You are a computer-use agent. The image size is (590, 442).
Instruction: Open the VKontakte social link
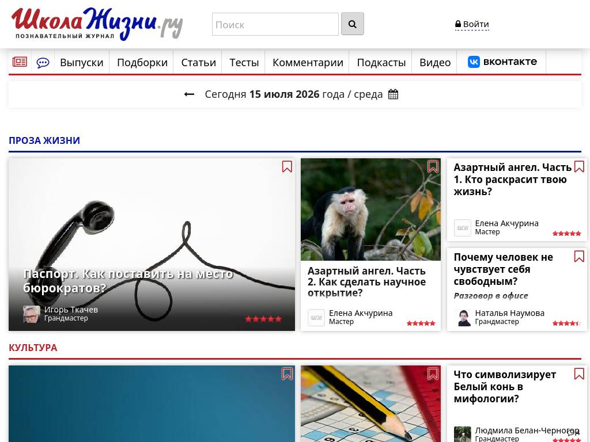tap(502, 62)
